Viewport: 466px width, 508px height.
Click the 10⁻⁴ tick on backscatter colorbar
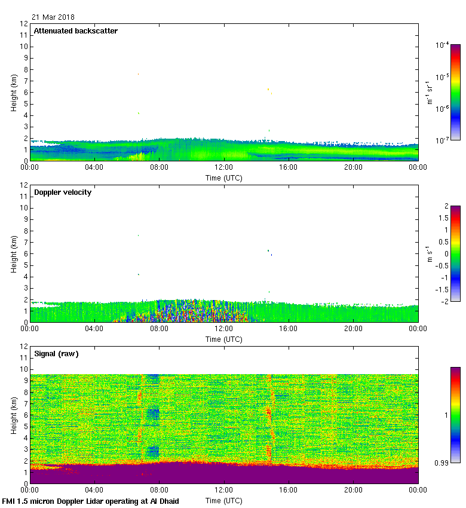pos(442,45)
